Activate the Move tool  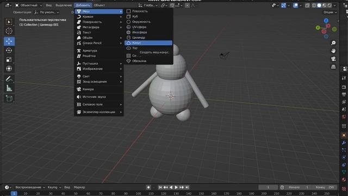tap(9, 41)
